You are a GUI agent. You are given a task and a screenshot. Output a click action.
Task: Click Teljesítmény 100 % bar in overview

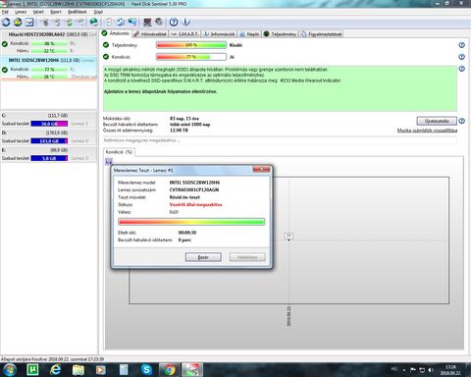pyautogui.click(x=191, y=45)
